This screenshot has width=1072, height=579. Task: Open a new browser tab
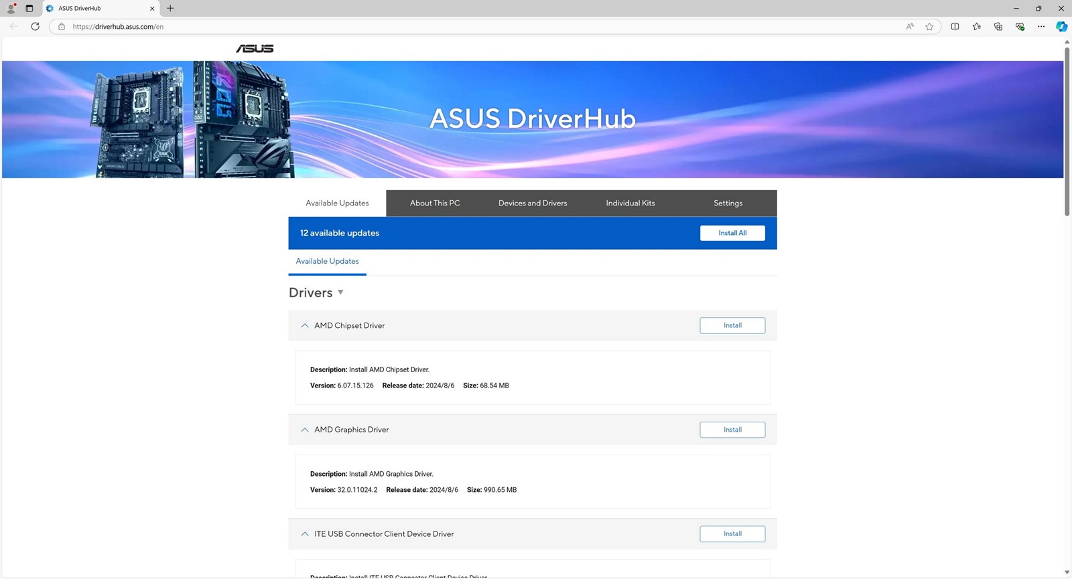click(170, 9)
